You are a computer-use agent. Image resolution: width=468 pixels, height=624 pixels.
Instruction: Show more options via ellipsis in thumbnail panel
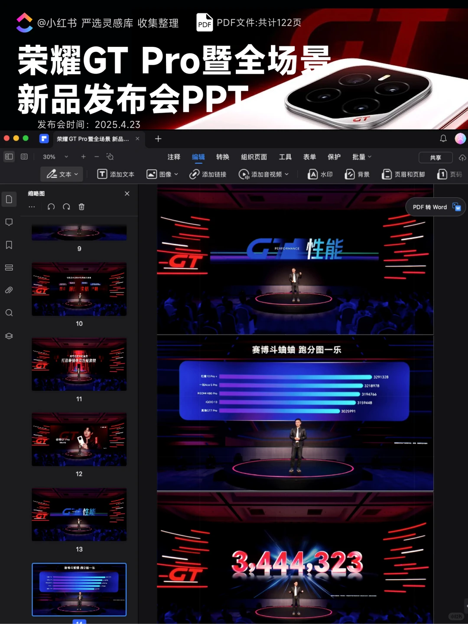[x=32, y=207]
